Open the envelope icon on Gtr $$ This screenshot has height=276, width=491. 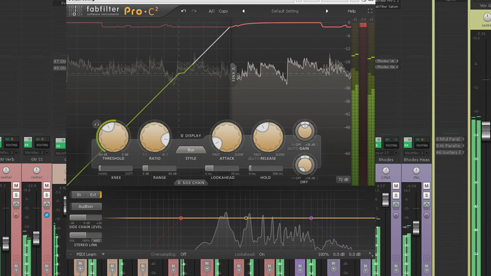click(x=47, y=204)
